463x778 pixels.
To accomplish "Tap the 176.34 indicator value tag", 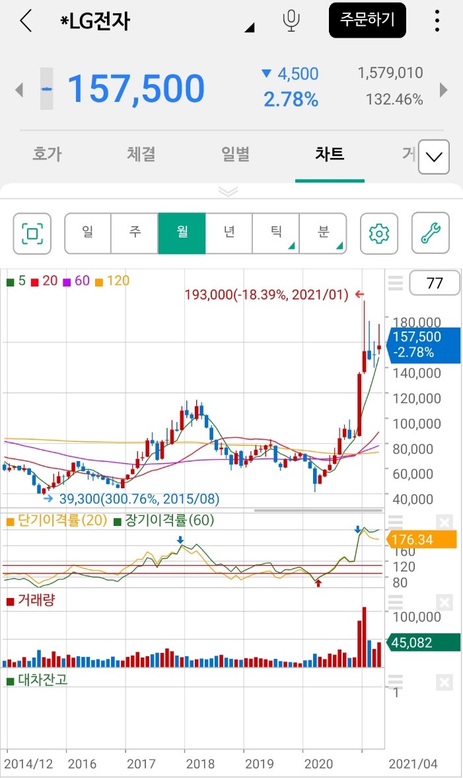I will (422, 540).
